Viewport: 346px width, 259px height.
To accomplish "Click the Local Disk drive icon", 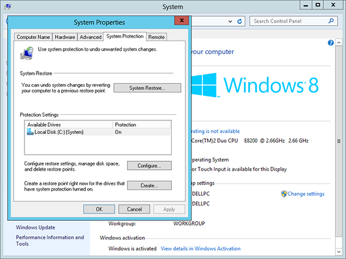I will [30, 132].
